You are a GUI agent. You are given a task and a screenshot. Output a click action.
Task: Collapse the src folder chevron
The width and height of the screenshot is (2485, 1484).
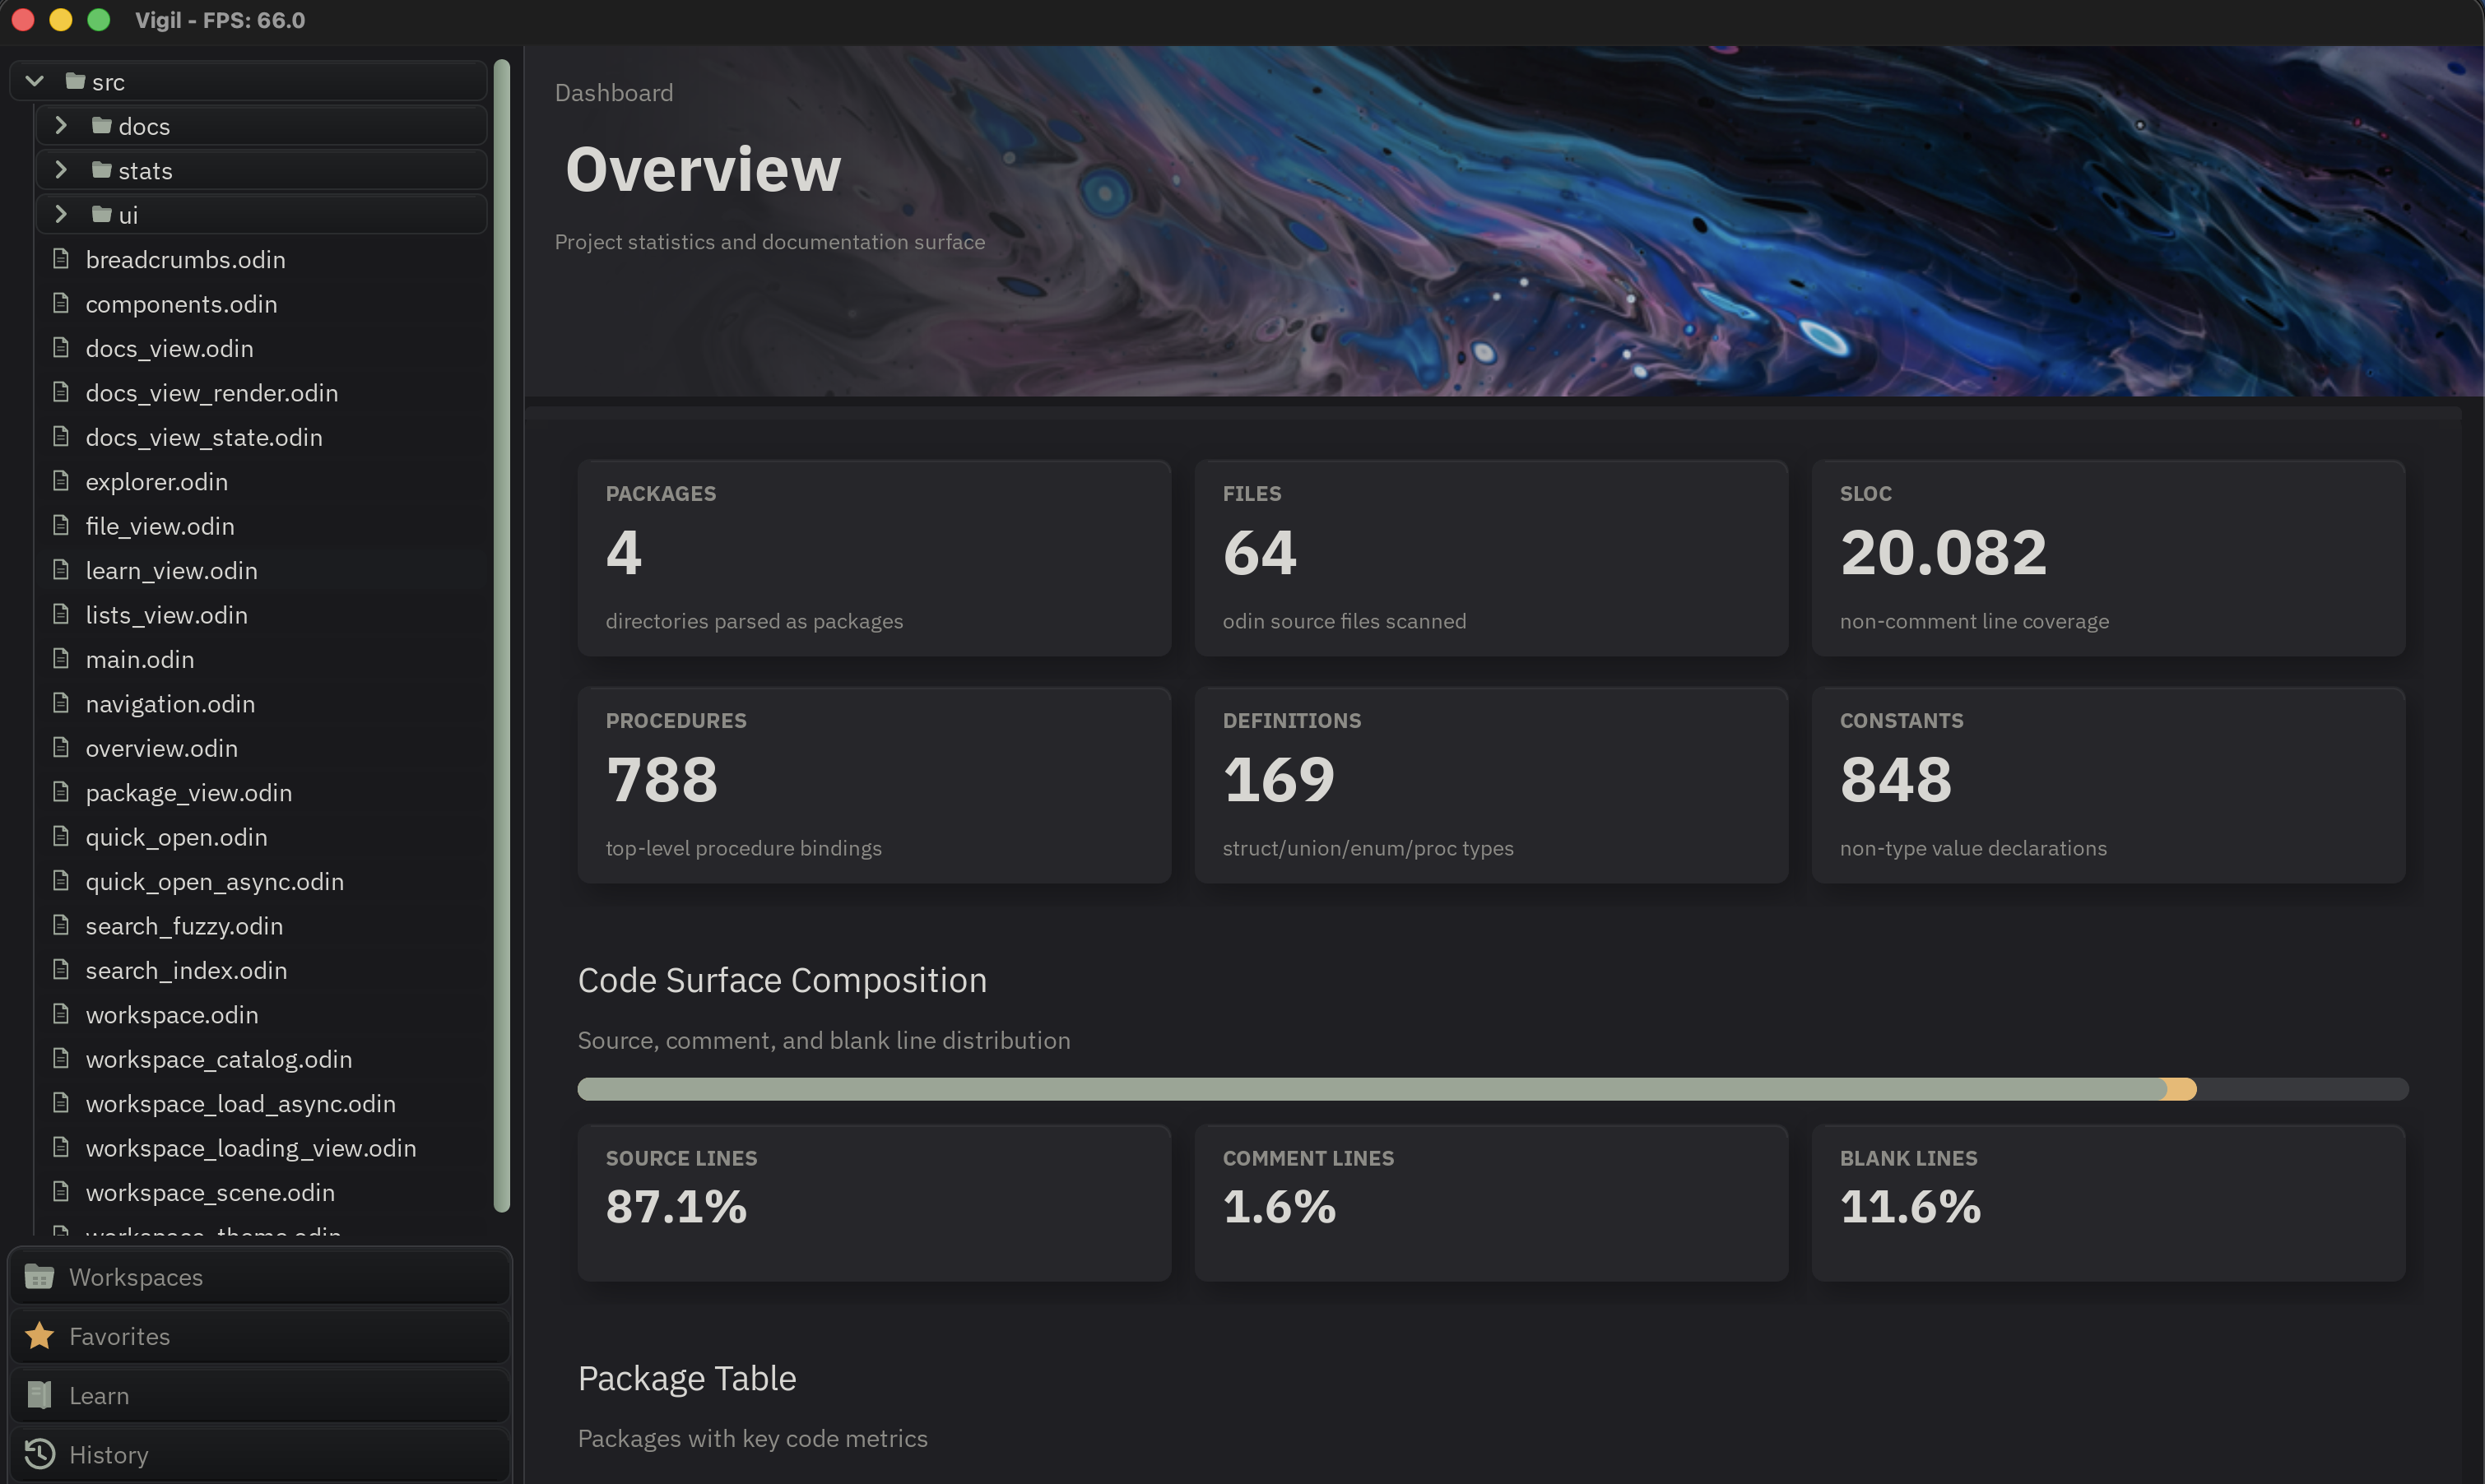point(35,81)
